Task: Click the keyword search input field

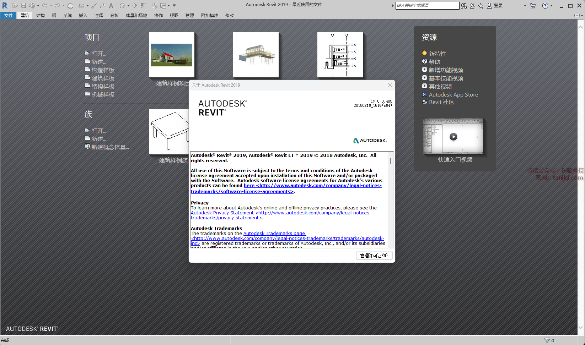Action: pos(427,6)
